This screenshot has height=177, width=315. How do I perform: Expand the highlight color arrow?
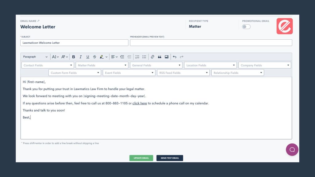point(106,57)
